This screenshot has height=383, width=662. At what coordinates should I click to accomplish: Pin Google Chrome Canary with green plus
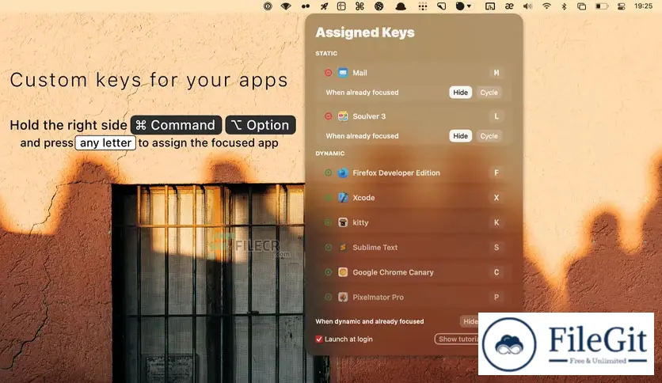(x=328, y=272)
